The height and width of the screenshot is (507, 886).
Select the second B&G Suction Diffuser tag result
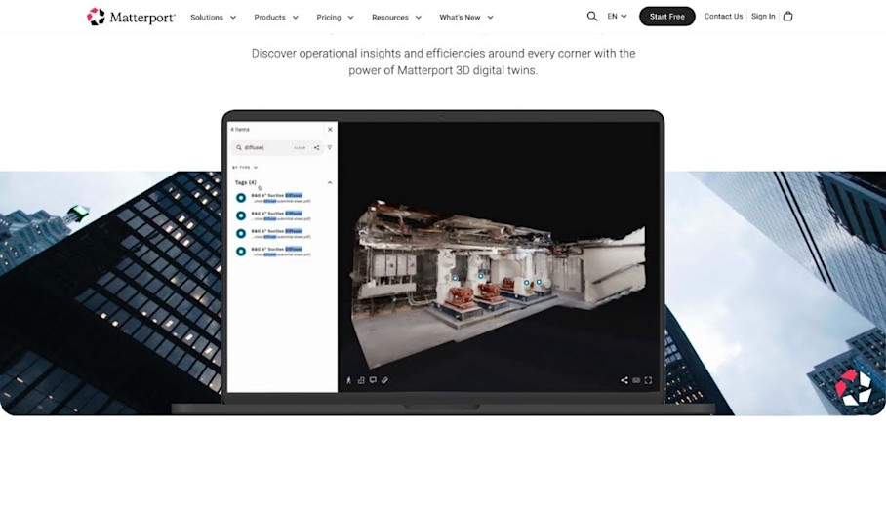(x=274, y=215)
